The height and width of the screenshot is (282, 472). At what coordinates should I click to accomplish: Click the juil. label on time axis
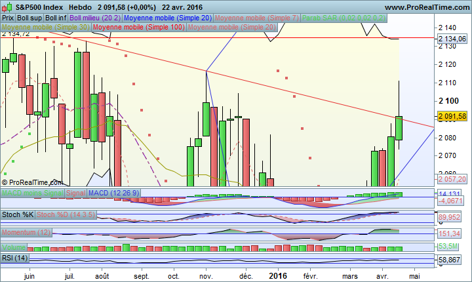(x=69, y=276)
